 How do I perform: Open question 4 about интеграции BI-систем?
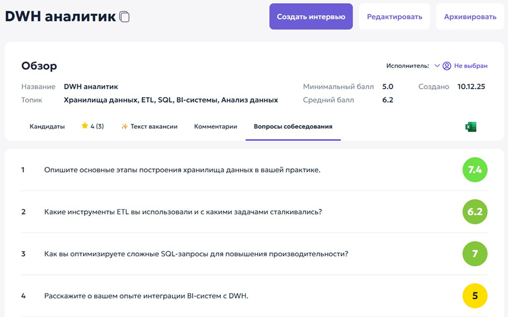pos(146,296)
